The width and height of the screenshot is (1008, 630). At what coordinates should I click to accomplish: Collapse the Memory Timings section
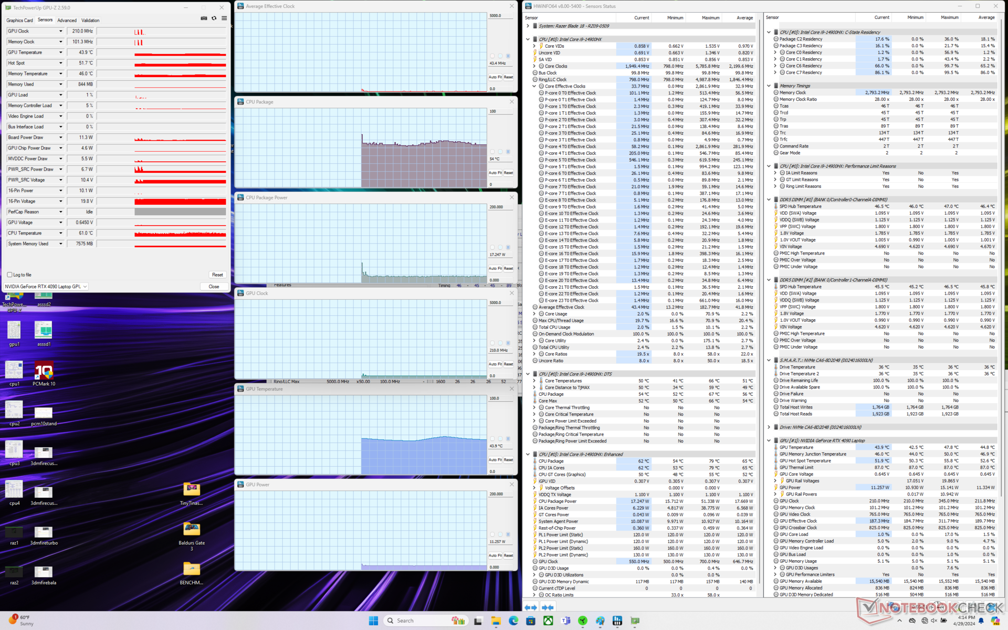769,86
